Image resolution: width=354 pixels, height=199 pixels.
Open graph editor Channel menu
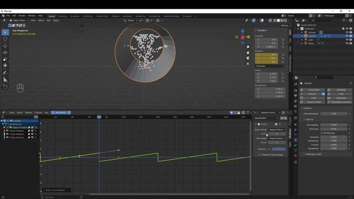click(x=38, y=113)
